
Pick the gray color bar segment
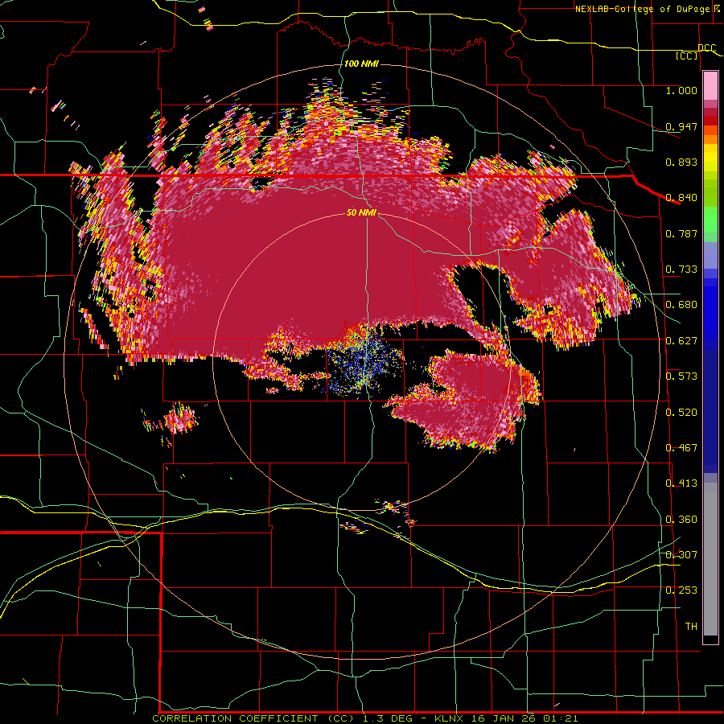pos(710,559)
